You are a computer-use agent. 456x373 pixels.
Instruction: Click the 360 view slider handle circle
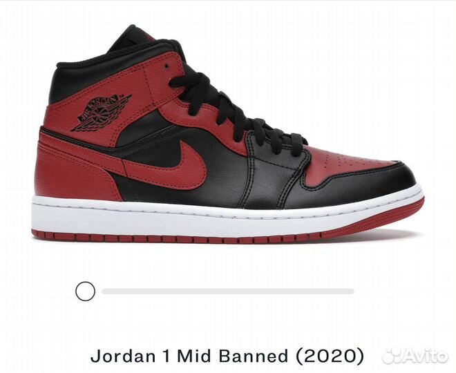[85, 291]
